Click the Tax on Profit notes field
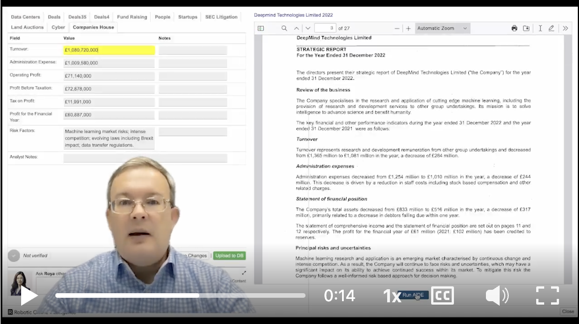579x324 pixels. point(193,102)
